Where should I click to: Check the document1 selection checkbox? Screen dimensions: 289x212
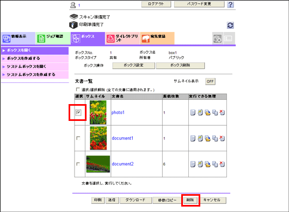point(78,138)
